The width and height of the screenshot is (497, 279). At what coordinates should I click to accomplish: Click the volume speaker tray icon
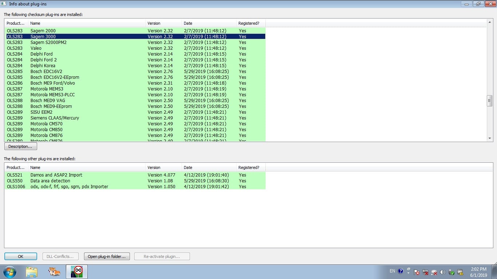pos(442,272)
